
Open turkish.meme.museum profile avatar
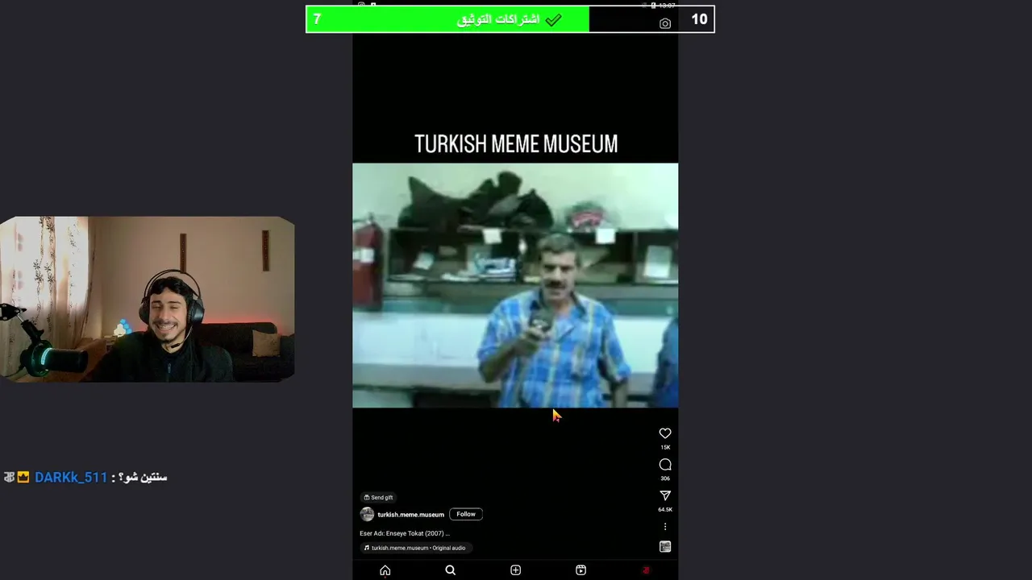(367, 515)
